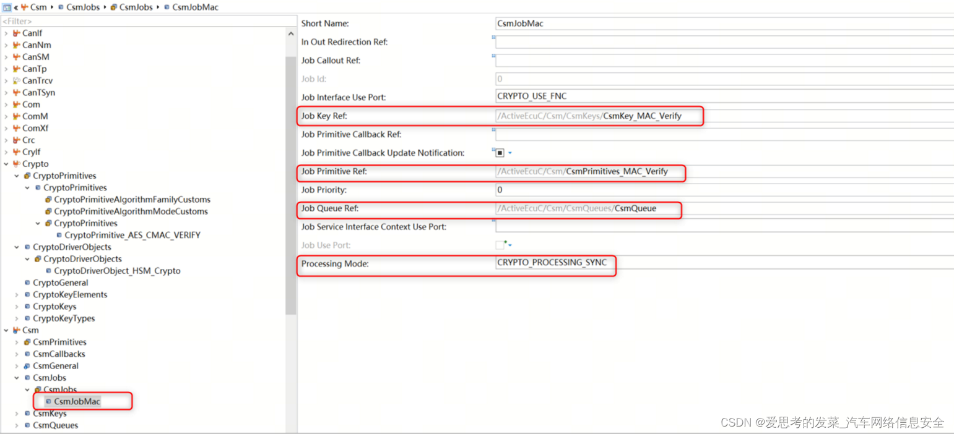Toggle the Job Primitive Callback Update Notification checkbox
Screen dimensions: 954x434
[500, 152]
